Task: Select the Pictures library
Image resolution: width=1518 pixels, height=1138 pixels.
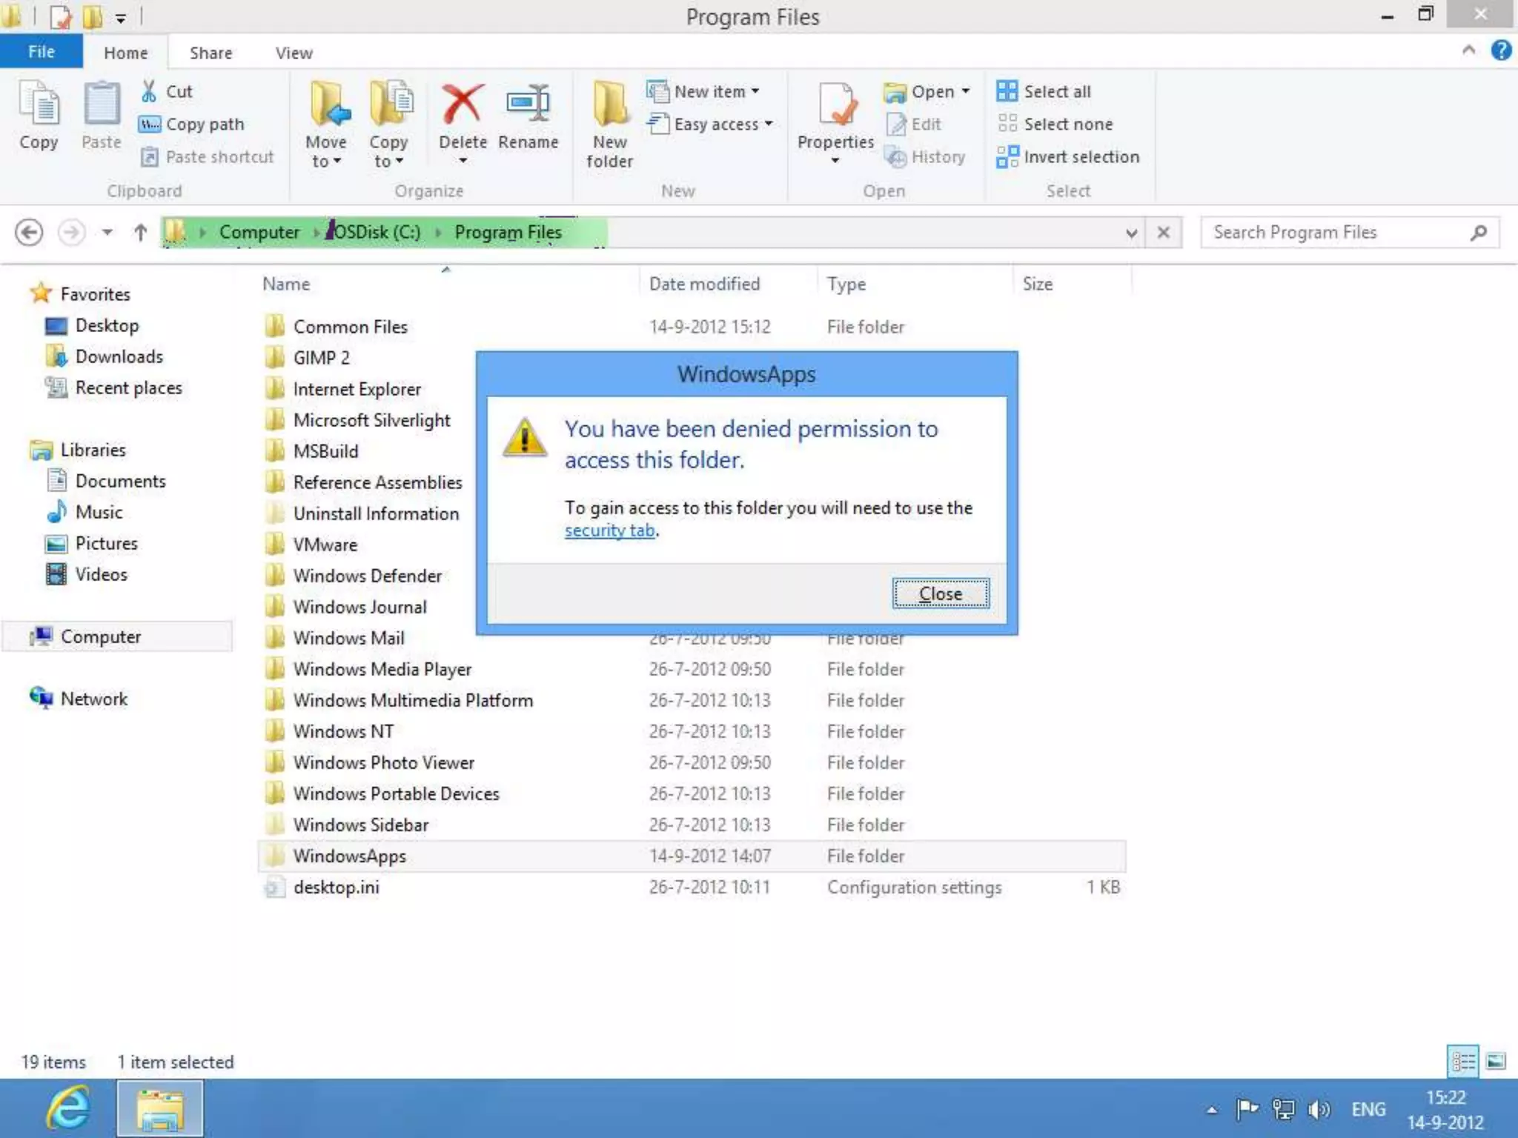Action: coord(92,543)
